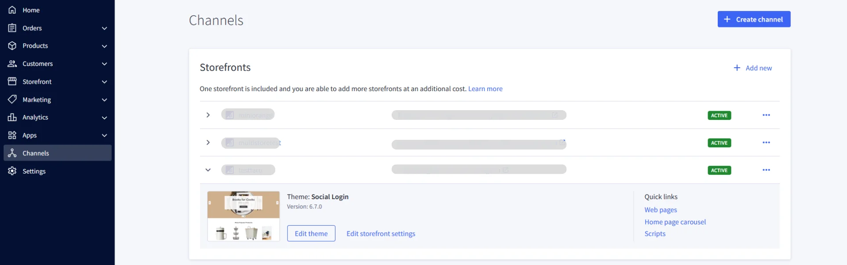Screen dimensions: 847x265
Task: Click the Marketing tag icon
Action: [x=12, y=100]
